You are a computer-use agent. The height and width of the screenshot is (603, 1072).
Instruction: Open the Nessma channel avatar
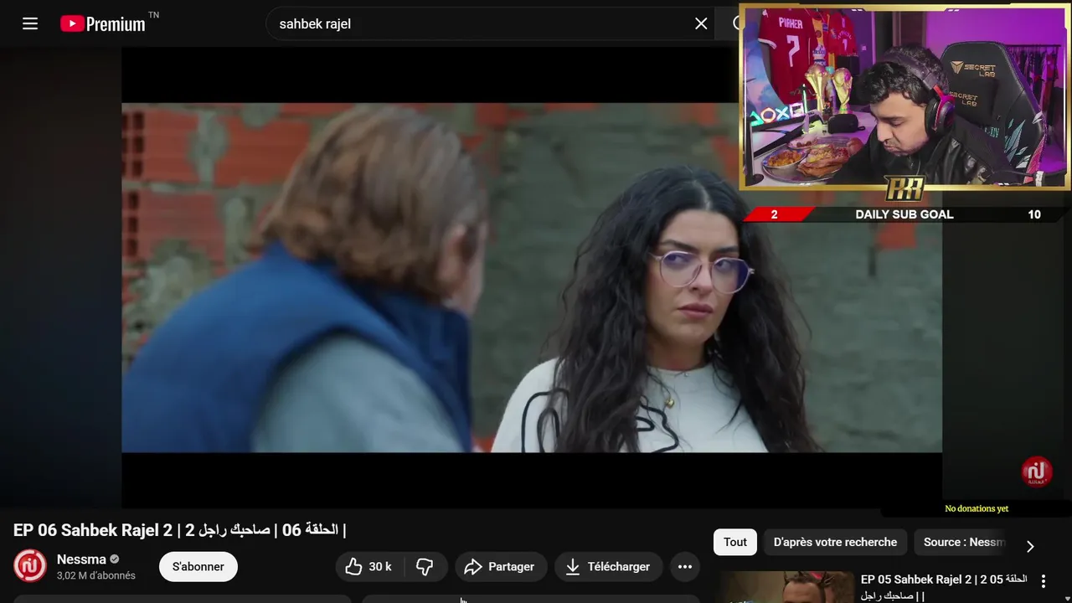[x=30, y=566]
